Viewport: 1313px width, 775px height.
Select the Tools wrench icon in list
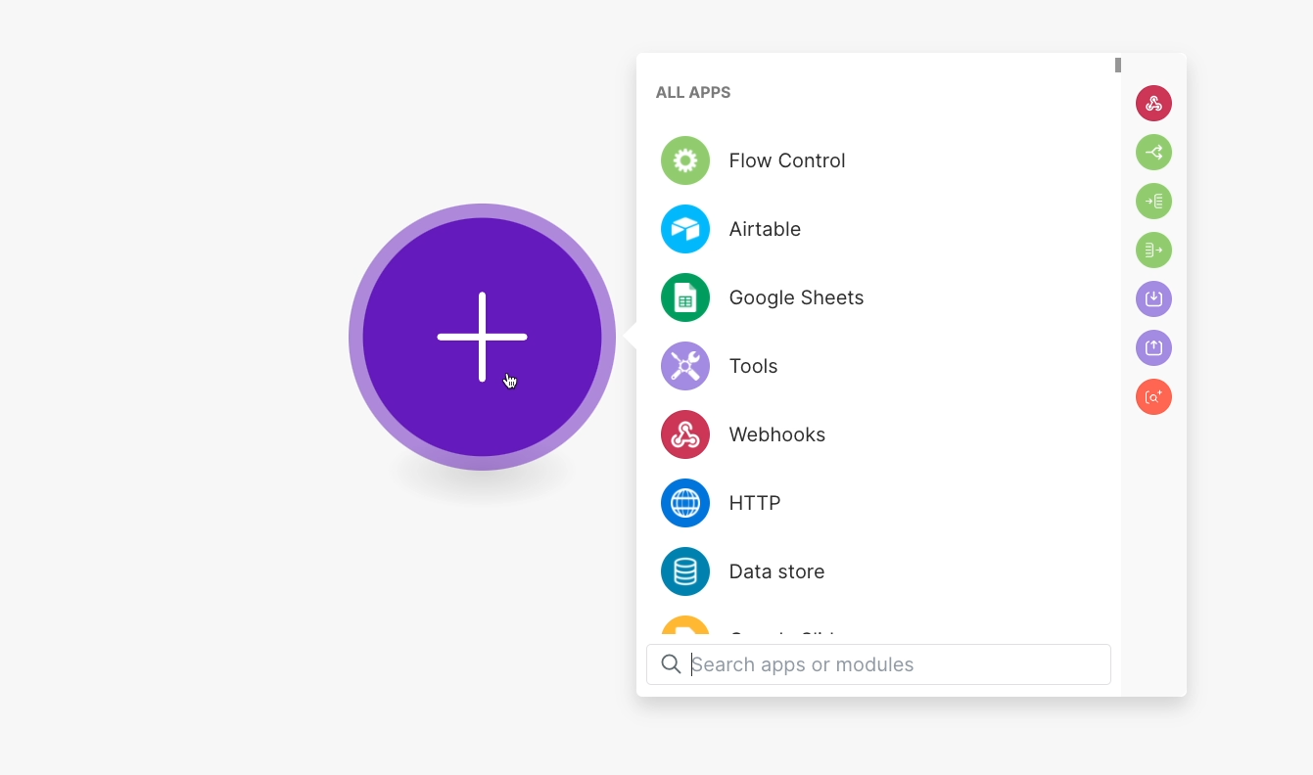click(x=685, y=366)
